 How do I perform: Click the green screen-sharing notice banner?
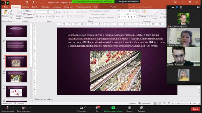pos(93,2)
